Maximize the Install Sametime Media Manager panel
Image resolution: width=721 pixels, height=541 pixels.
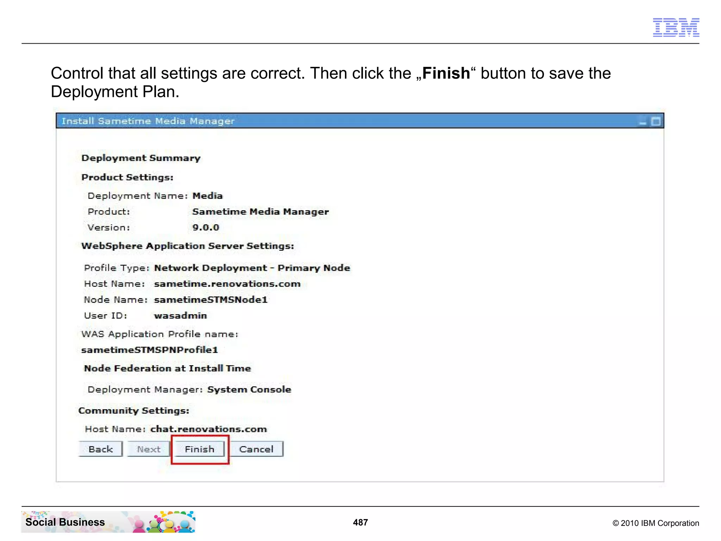coord(656,122)
